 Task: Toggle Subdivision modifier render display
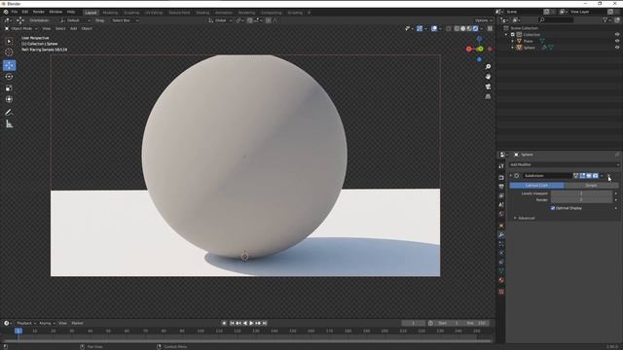tap(595, 175)
